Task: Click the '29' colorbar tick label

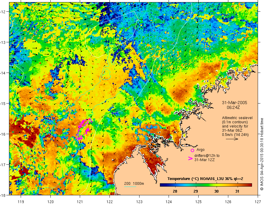Action: click(x=196, y=191)
